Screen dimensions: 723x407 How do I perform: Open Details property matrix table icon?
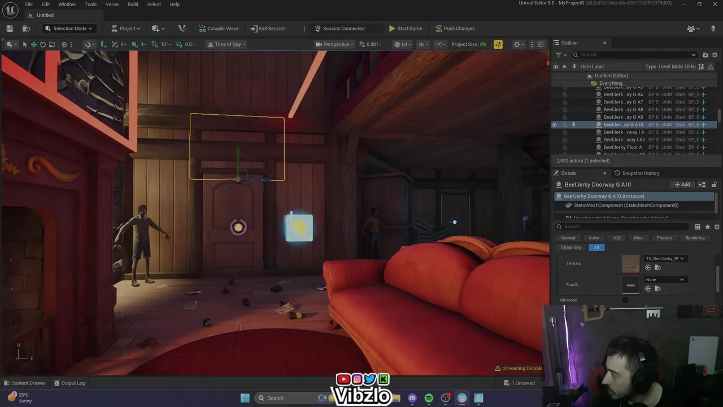tap(697, 227)
